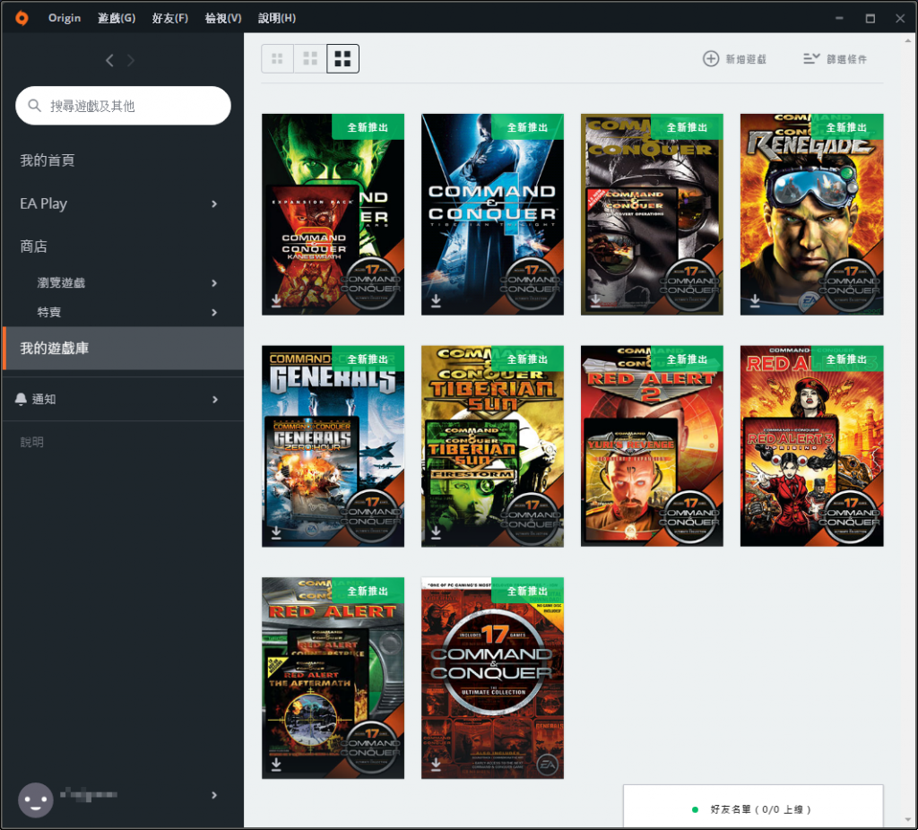The image size is (918, 830).
Task: Expand the 特賣 submenu chevron
Action: [214, 313]
